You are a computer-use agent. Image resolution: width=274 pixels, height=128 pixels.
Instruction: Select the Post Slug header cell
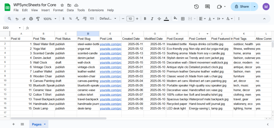(88, 39)
